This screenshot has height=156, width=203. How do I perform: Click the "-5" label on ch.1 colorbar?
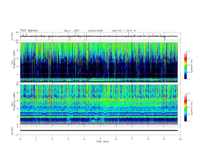(189, 65)
